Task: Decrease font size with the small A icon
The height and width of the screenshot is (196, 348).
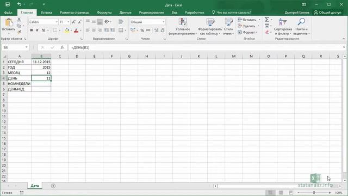Action: pyautogui.click(x=79, y=22)
